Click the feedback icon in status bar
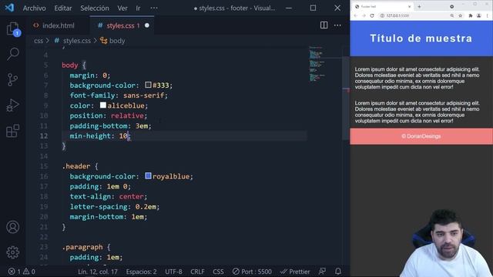Image resolution: width=493 pixels, height=277 pixels. pos(322,272)
